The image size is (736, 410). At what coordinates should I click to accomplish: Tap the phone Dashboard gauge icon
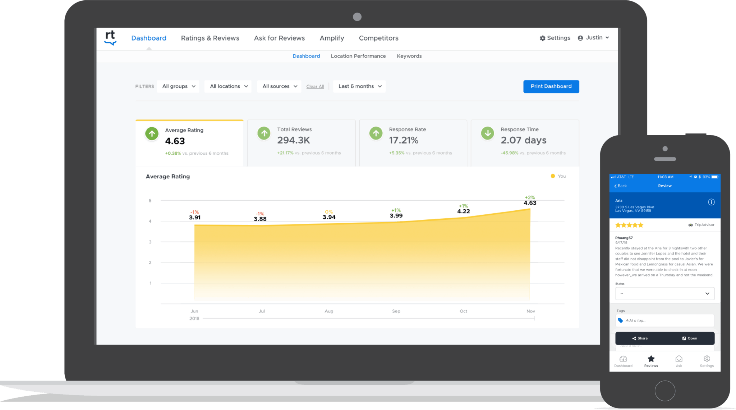[623, 359]
